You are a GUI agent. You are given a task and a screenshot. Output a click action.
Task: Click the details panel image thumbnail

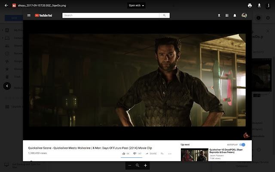coord(262,75)
